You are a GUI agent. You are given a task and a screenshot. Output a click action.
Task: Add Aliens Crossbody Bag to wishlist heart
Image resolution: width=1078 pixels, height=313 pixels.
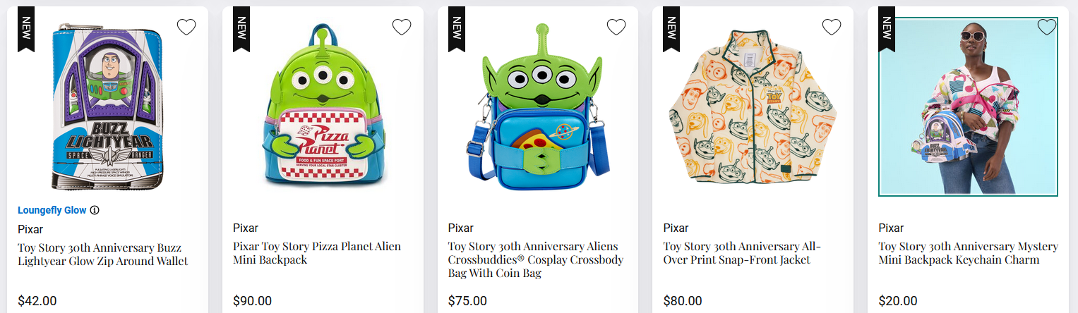[616, 27]
